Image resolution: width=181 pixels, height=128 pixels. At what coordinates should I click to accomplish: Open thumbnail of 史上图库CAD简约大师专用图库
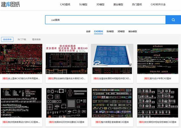pyautogui.click(x=21, y=59)
